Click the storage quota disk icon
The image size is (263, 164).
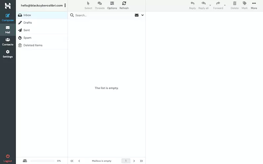click(25, 161)
